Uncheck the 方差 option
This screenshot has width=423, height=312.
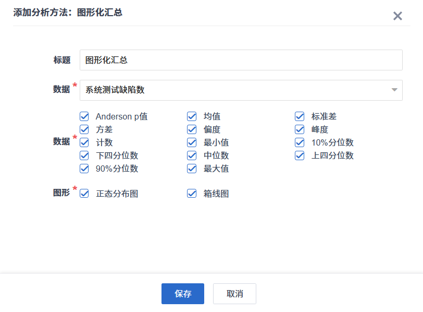(x=84, y=129)
